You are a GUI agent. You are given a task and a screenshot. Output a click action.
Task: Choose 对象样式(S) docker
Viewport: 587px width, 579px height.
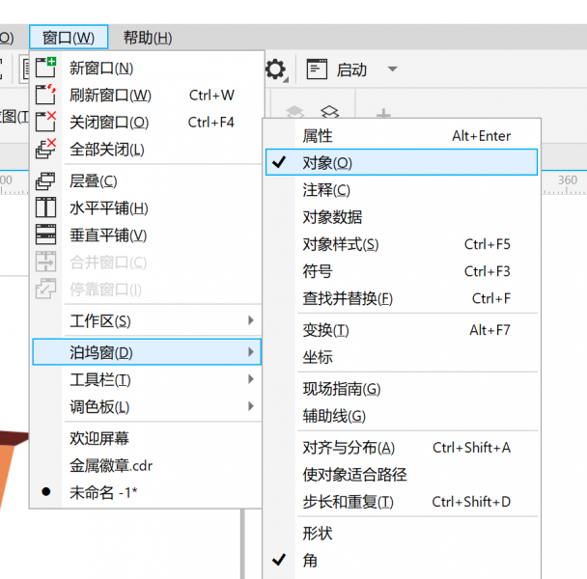coord(402,244)
